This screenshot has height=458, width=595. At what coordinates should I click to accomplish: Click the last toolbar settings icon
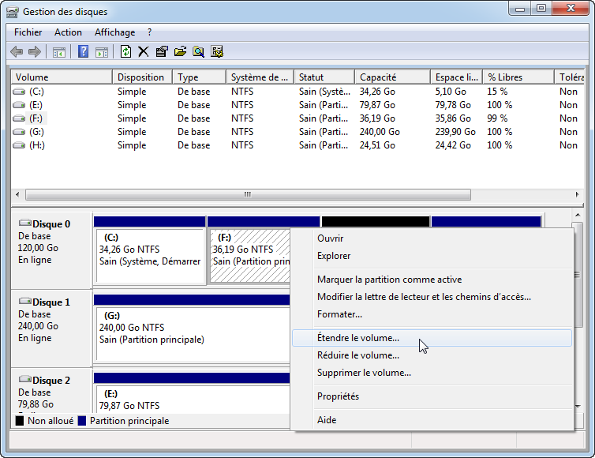coord(217,51)
